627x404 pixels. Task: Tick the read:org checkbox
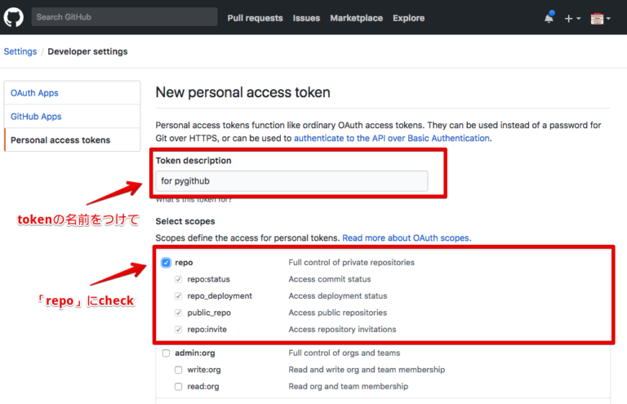click(x=178, y=387)
